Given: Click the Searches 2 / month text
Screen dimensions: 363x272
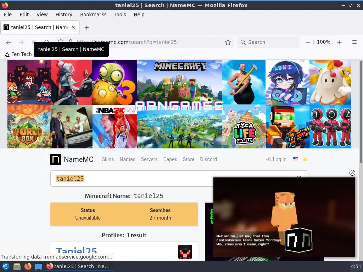Looking at the screenshot, I should click(x=160, y=214).
